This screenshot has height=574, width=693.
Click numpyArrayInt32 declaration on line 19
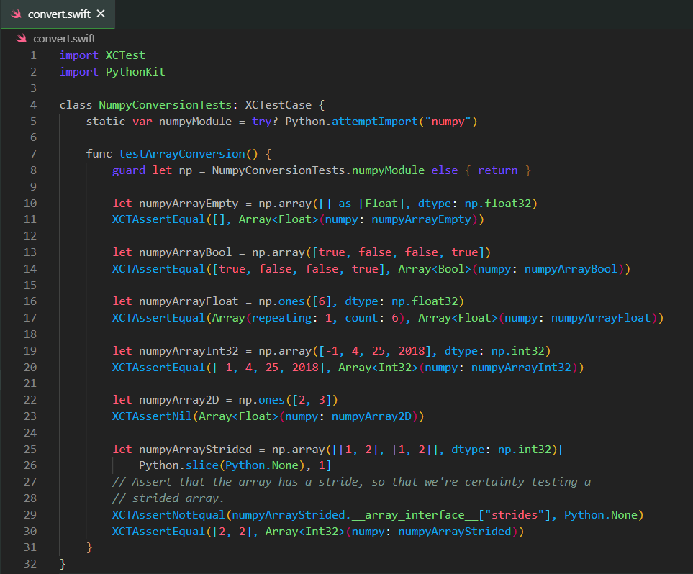click(x=189, y=351)
